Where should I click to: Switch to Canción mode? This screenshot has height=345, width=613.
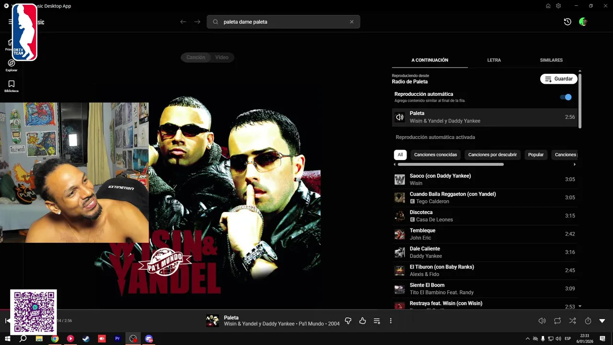[195, 57]
